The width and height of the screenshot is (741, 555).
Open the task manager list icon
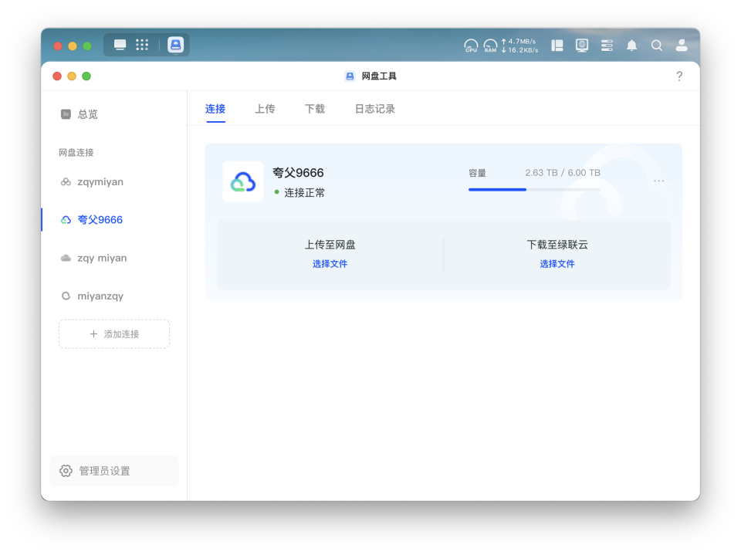click(x=607, y=46)
